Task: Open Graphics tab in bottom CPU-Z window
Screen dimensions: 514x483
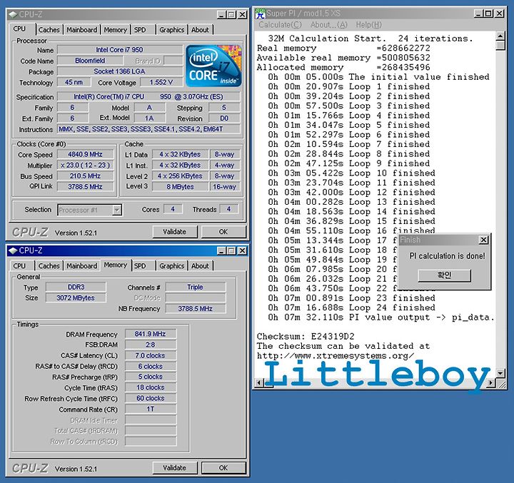Action: coord(172,265)
